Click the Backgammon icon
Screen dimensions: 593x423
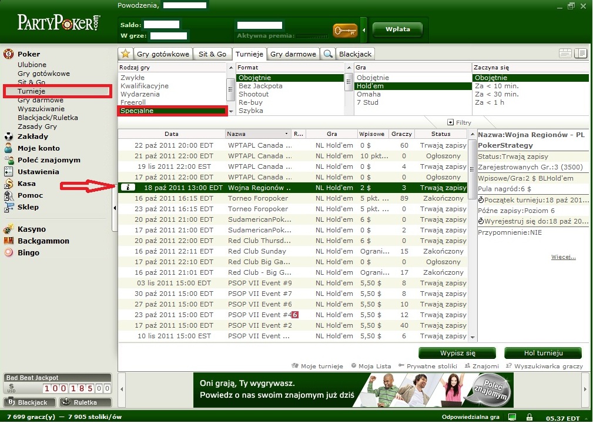[x=8, y=241]
